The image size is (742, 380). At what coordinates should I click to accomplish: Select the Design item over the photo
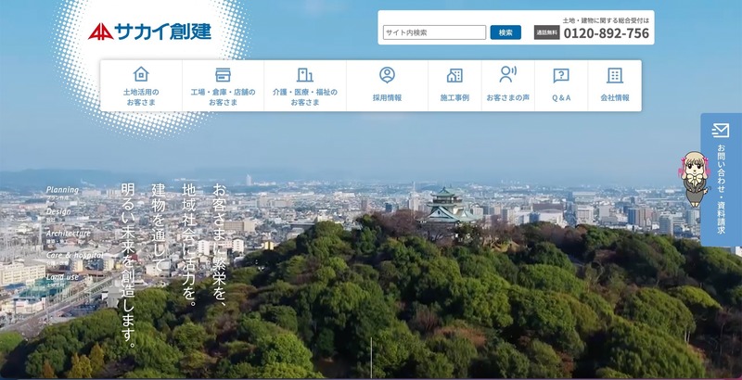tap(58, 211)
